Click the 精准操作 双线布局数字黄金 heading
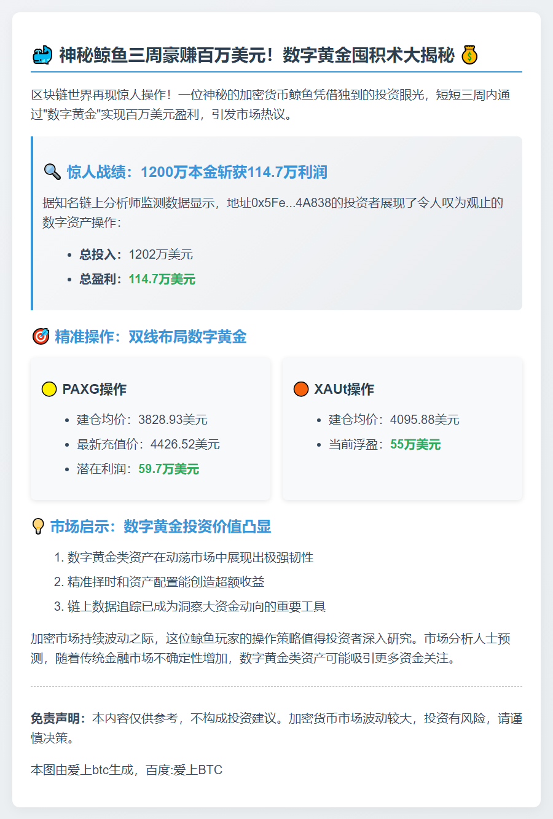Image resolution: width=553 pixels, height=819 pixels. click(151, 337)
